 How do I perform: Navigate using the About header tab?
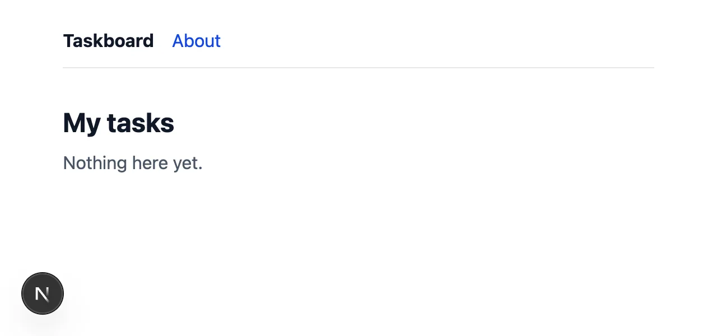click(x=196, y=41)
